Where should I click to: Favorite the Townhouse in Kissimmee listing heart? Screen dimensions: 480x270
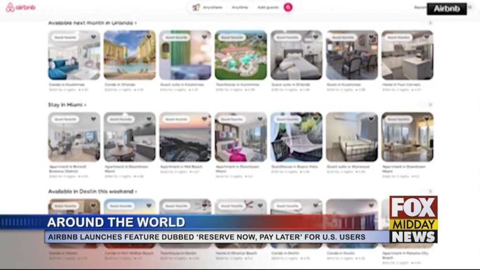pyautogui.click(x=260, y=37)
